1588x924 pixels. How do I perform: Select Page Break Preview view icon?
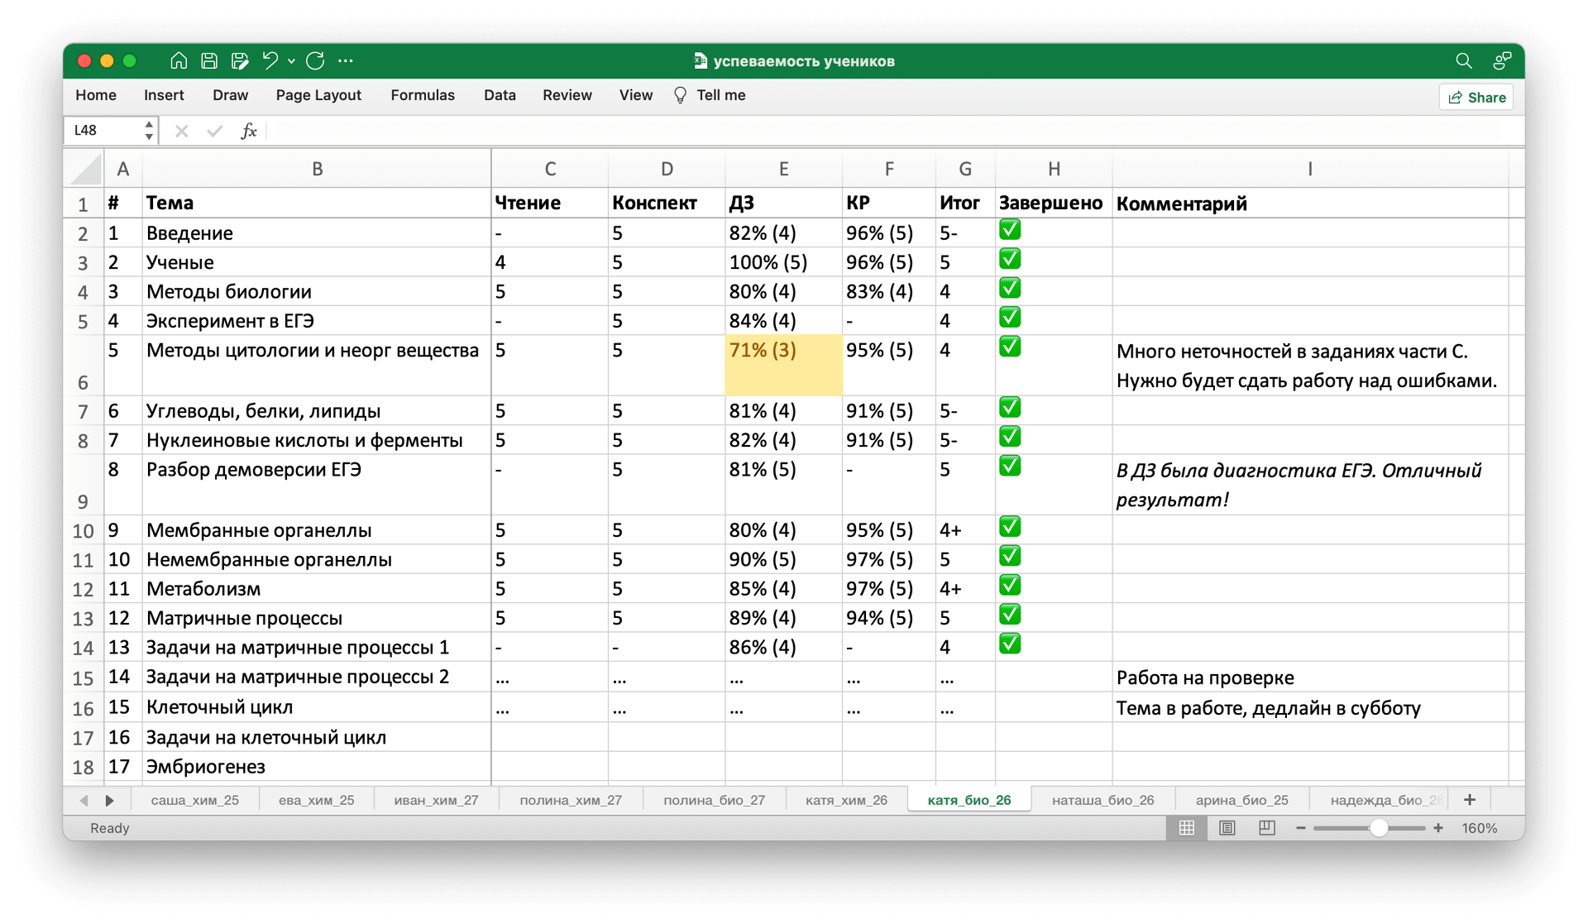point(1266,828)
